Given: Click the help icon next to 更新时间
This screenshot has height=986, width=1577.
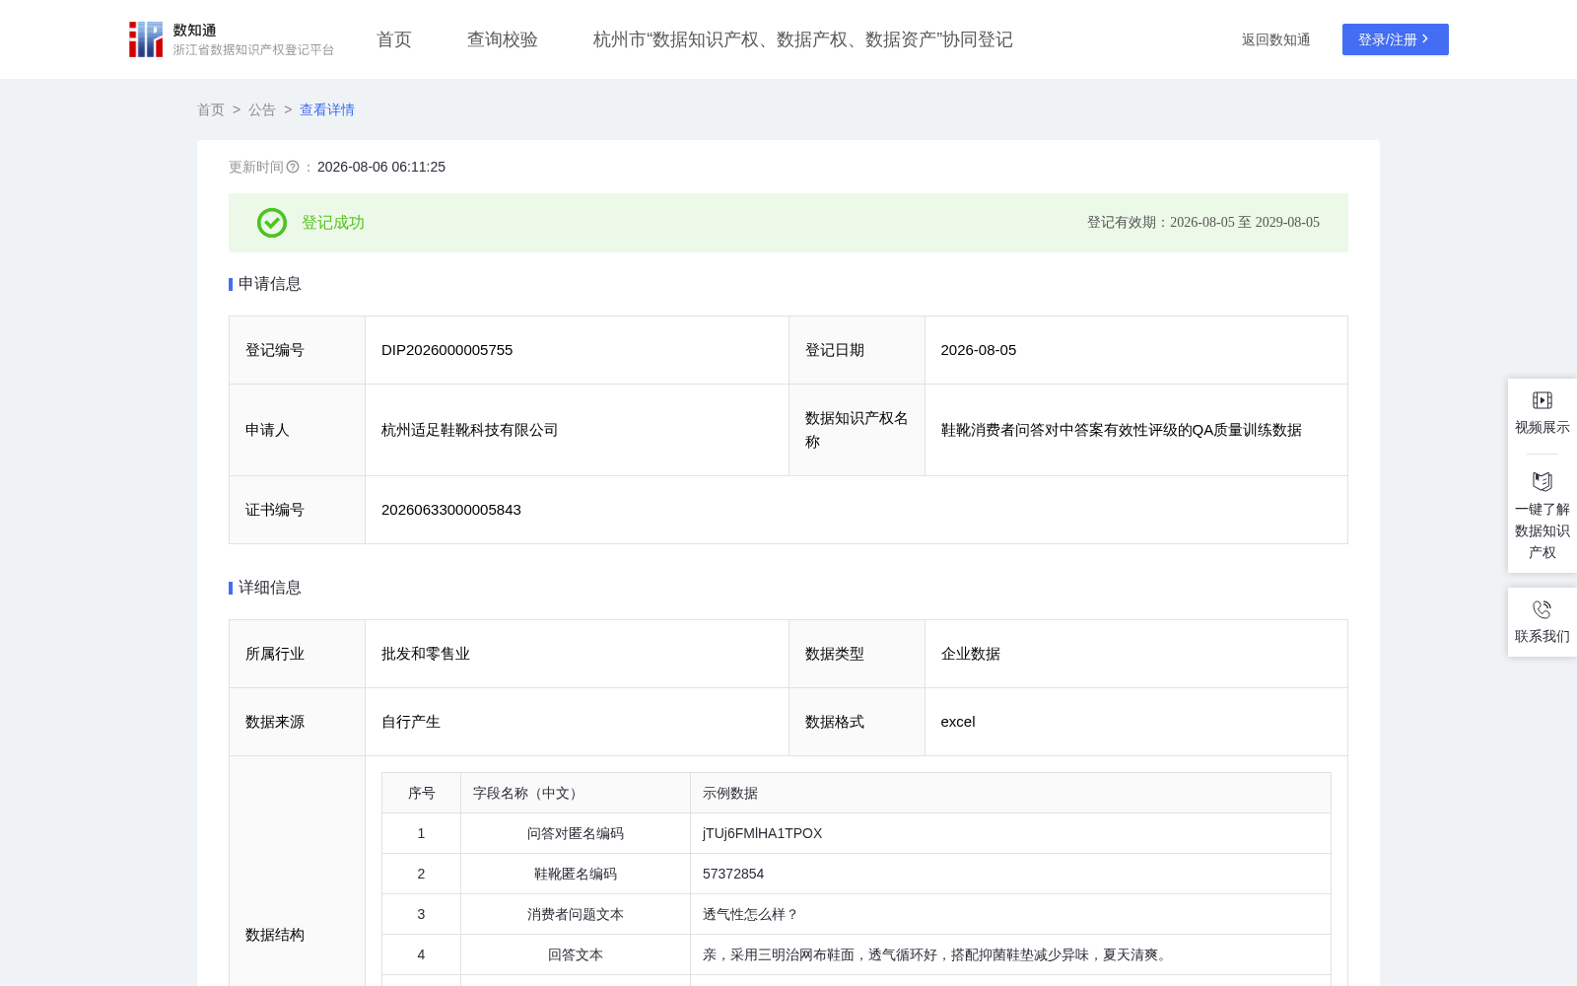Looking at the screenshot, I should pyautogui.click(x=293, y=167).
